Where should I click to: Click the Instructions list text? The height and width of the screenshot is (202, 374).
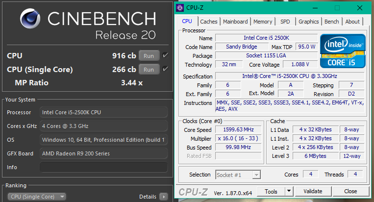[x=290, y=105]
